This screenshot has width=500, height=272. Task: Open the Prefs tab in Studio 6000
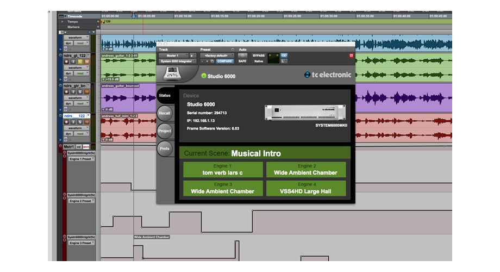pyautogui.click(x=165, y=149)
